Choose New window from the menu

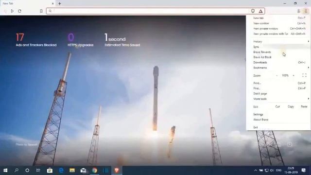pos(278,23)
